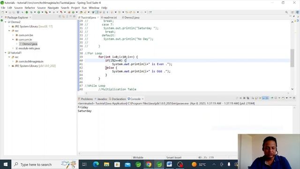Minimize the Package Explorer view

[71, 17]
